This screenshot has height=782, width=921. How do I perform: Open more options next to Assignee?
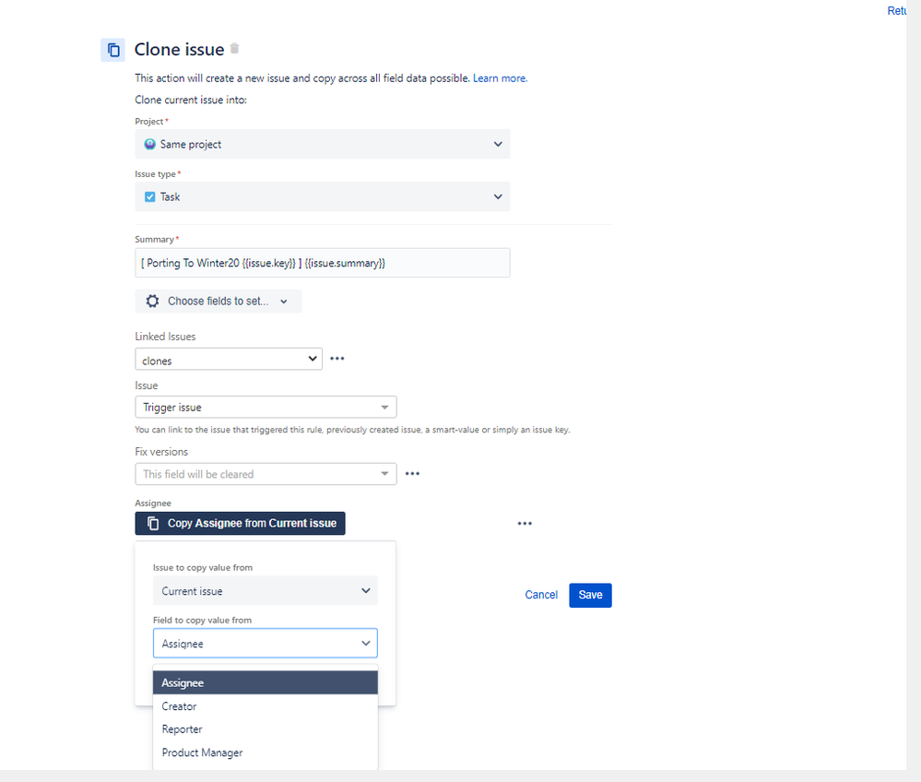[525, 524]
